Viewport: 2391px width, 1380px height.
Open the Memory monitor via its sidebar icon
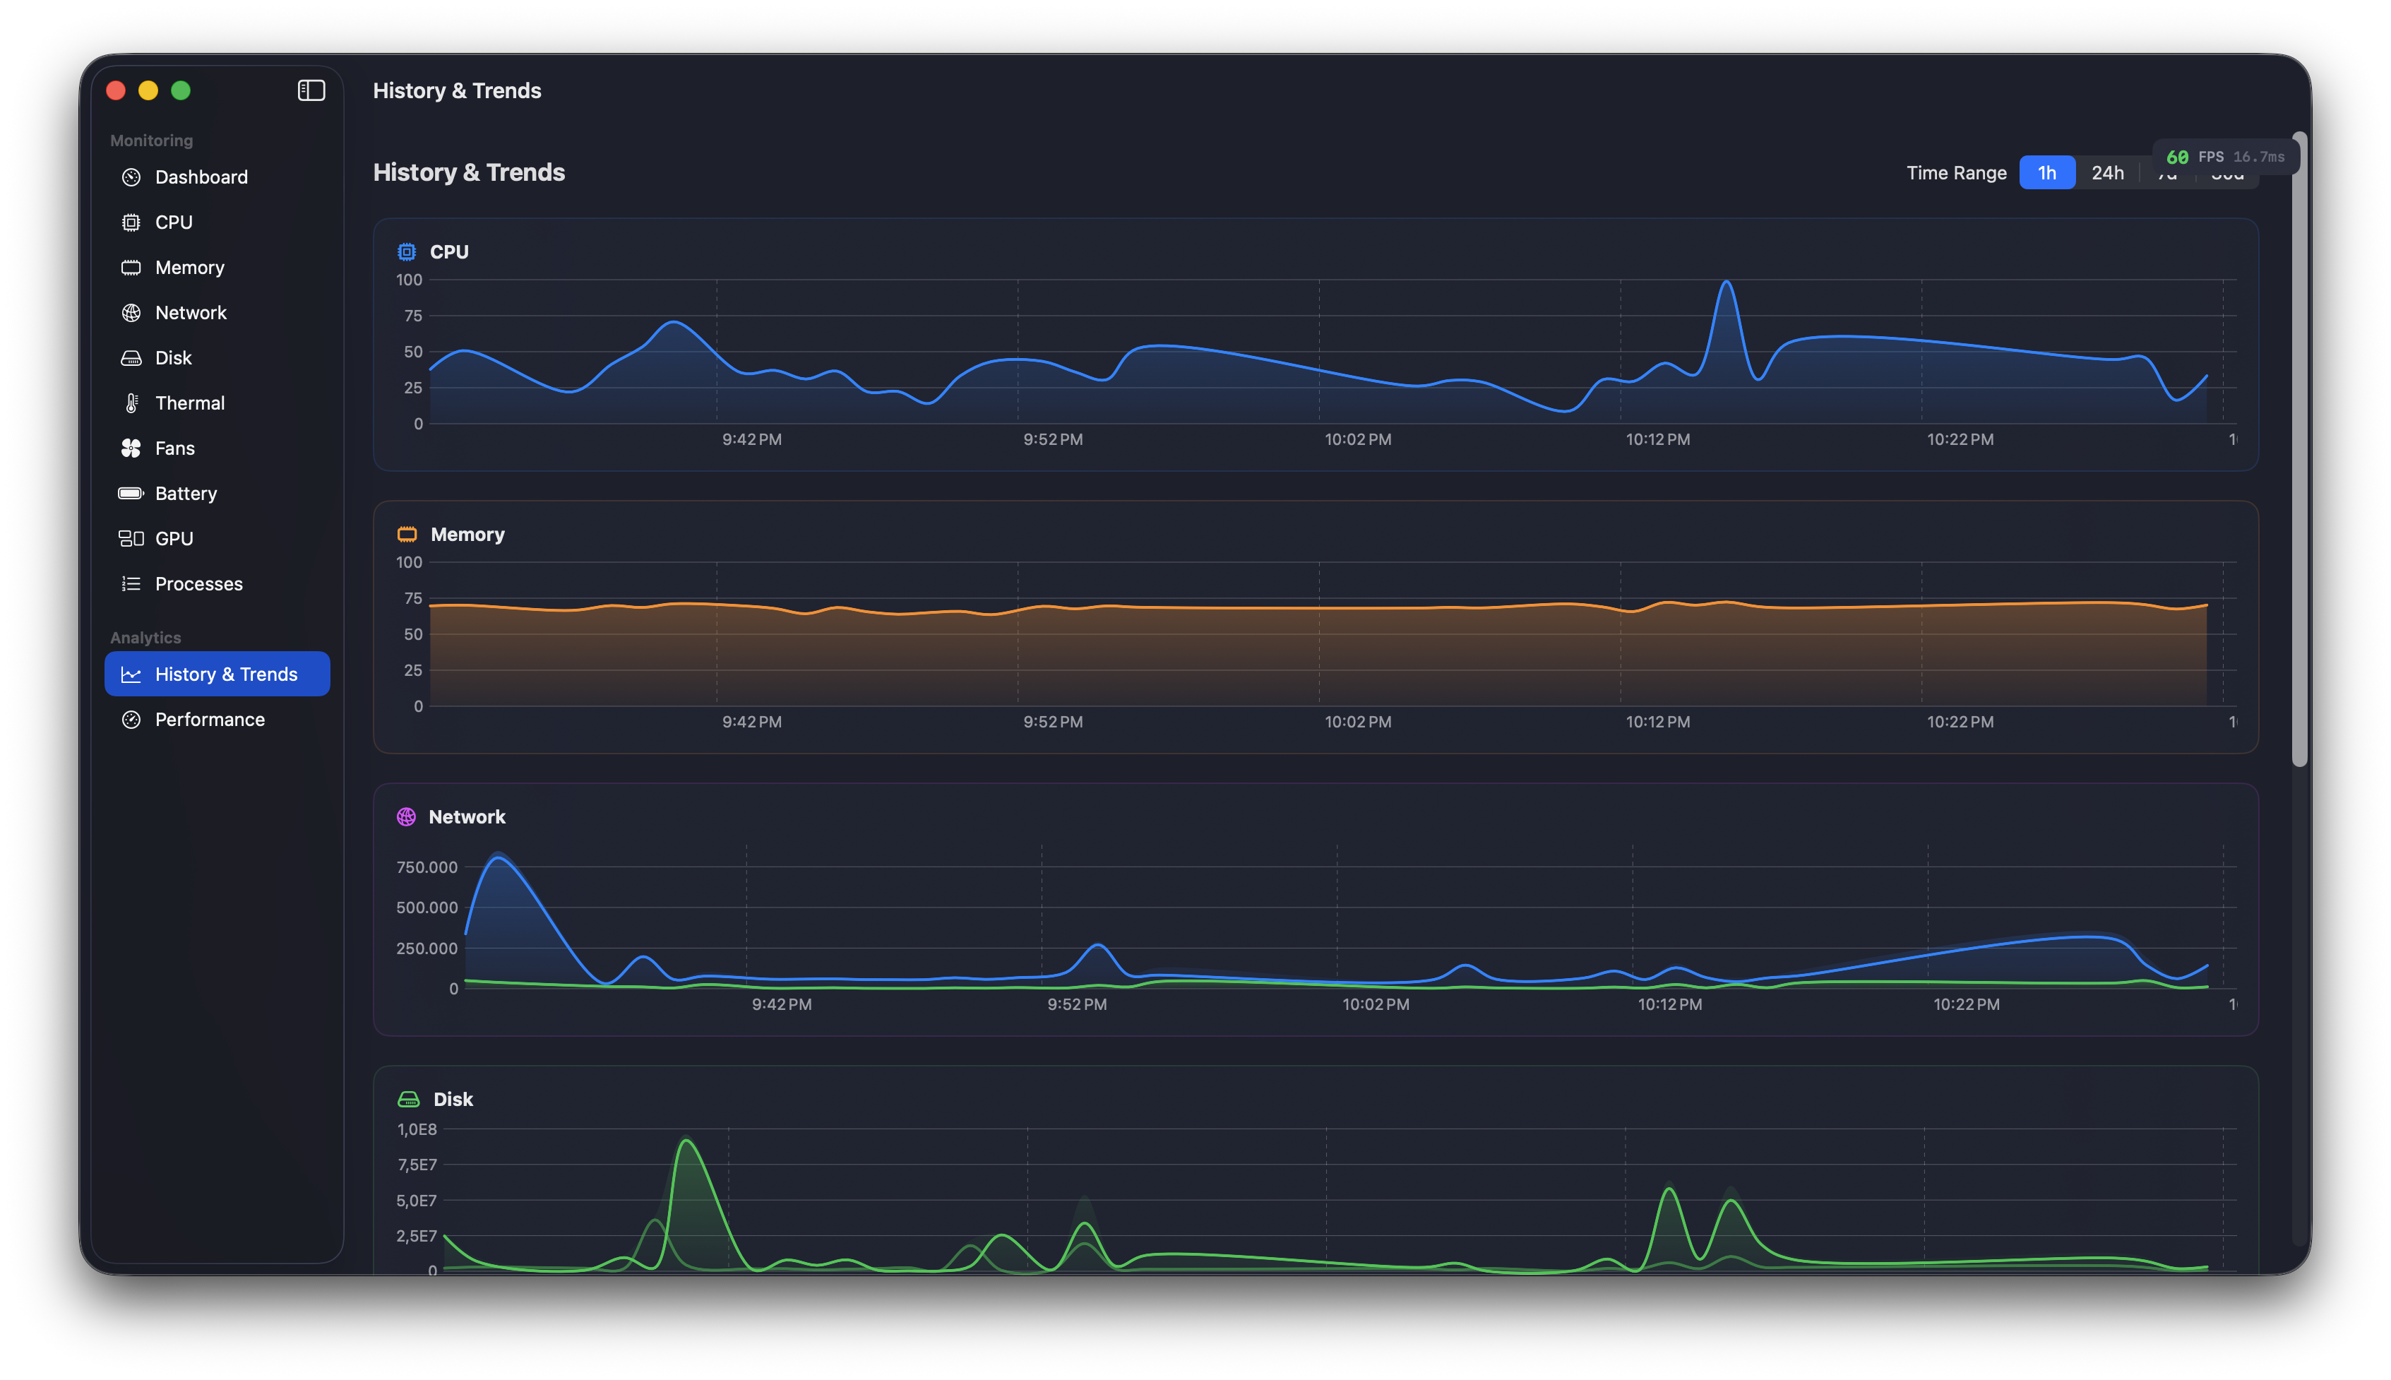tap(131, 267)
